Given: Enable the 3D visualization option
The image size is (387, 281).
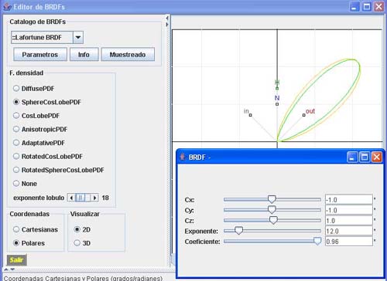Looking at the screenshot, I should pos(77,243).
